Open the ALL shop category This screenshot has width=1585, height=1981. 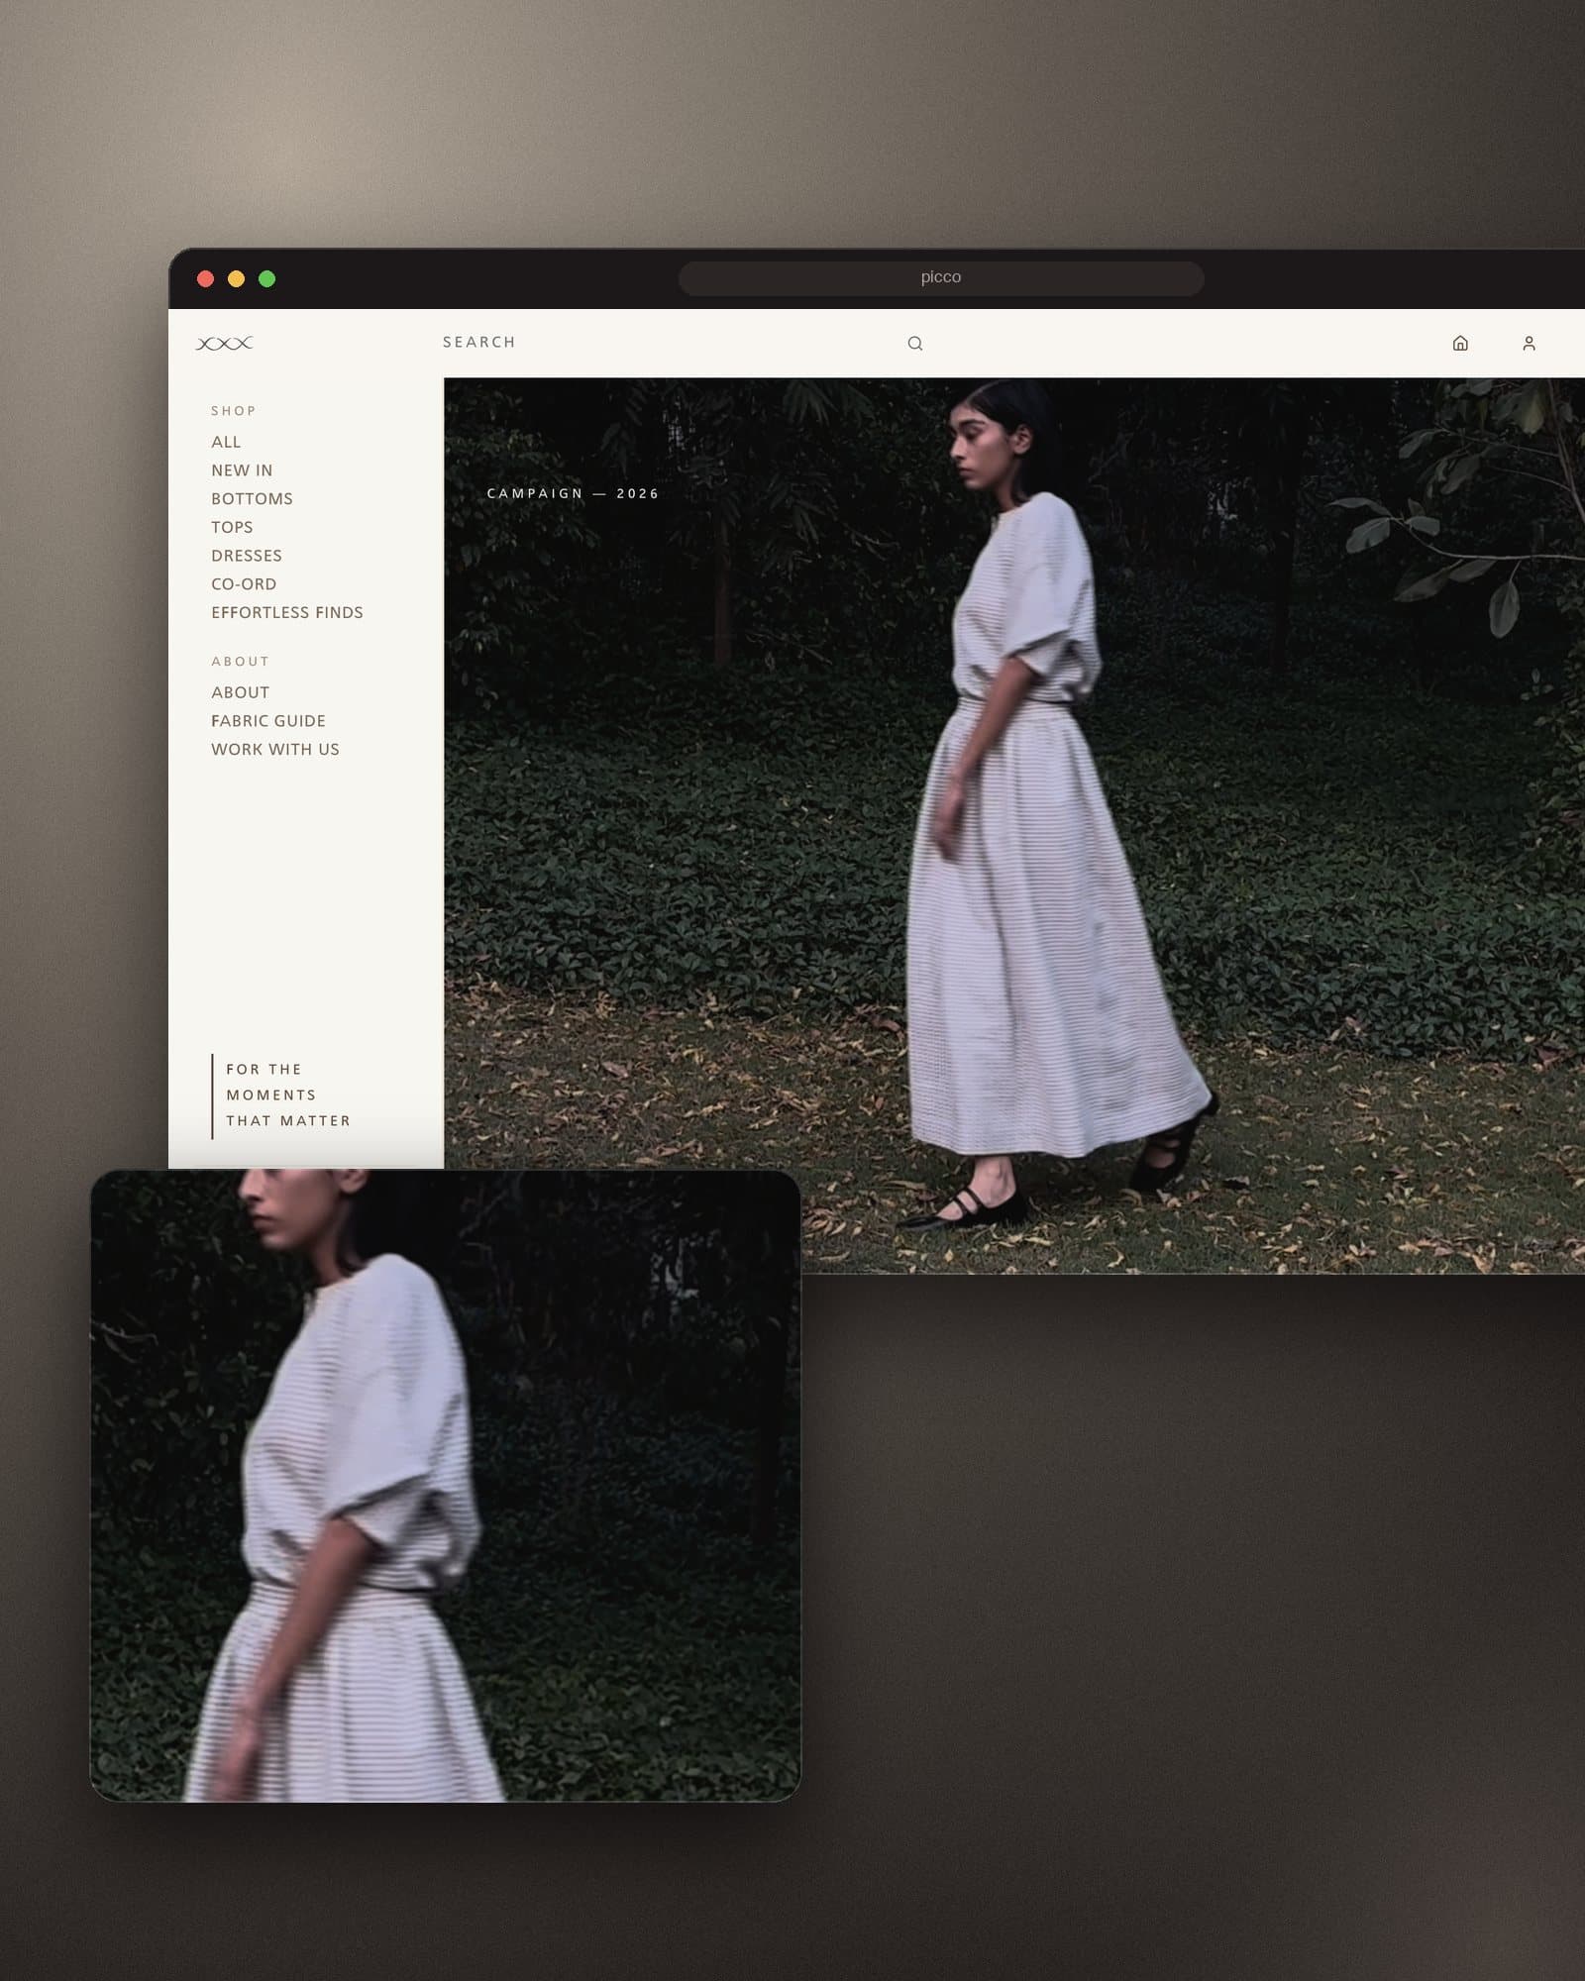226,442
